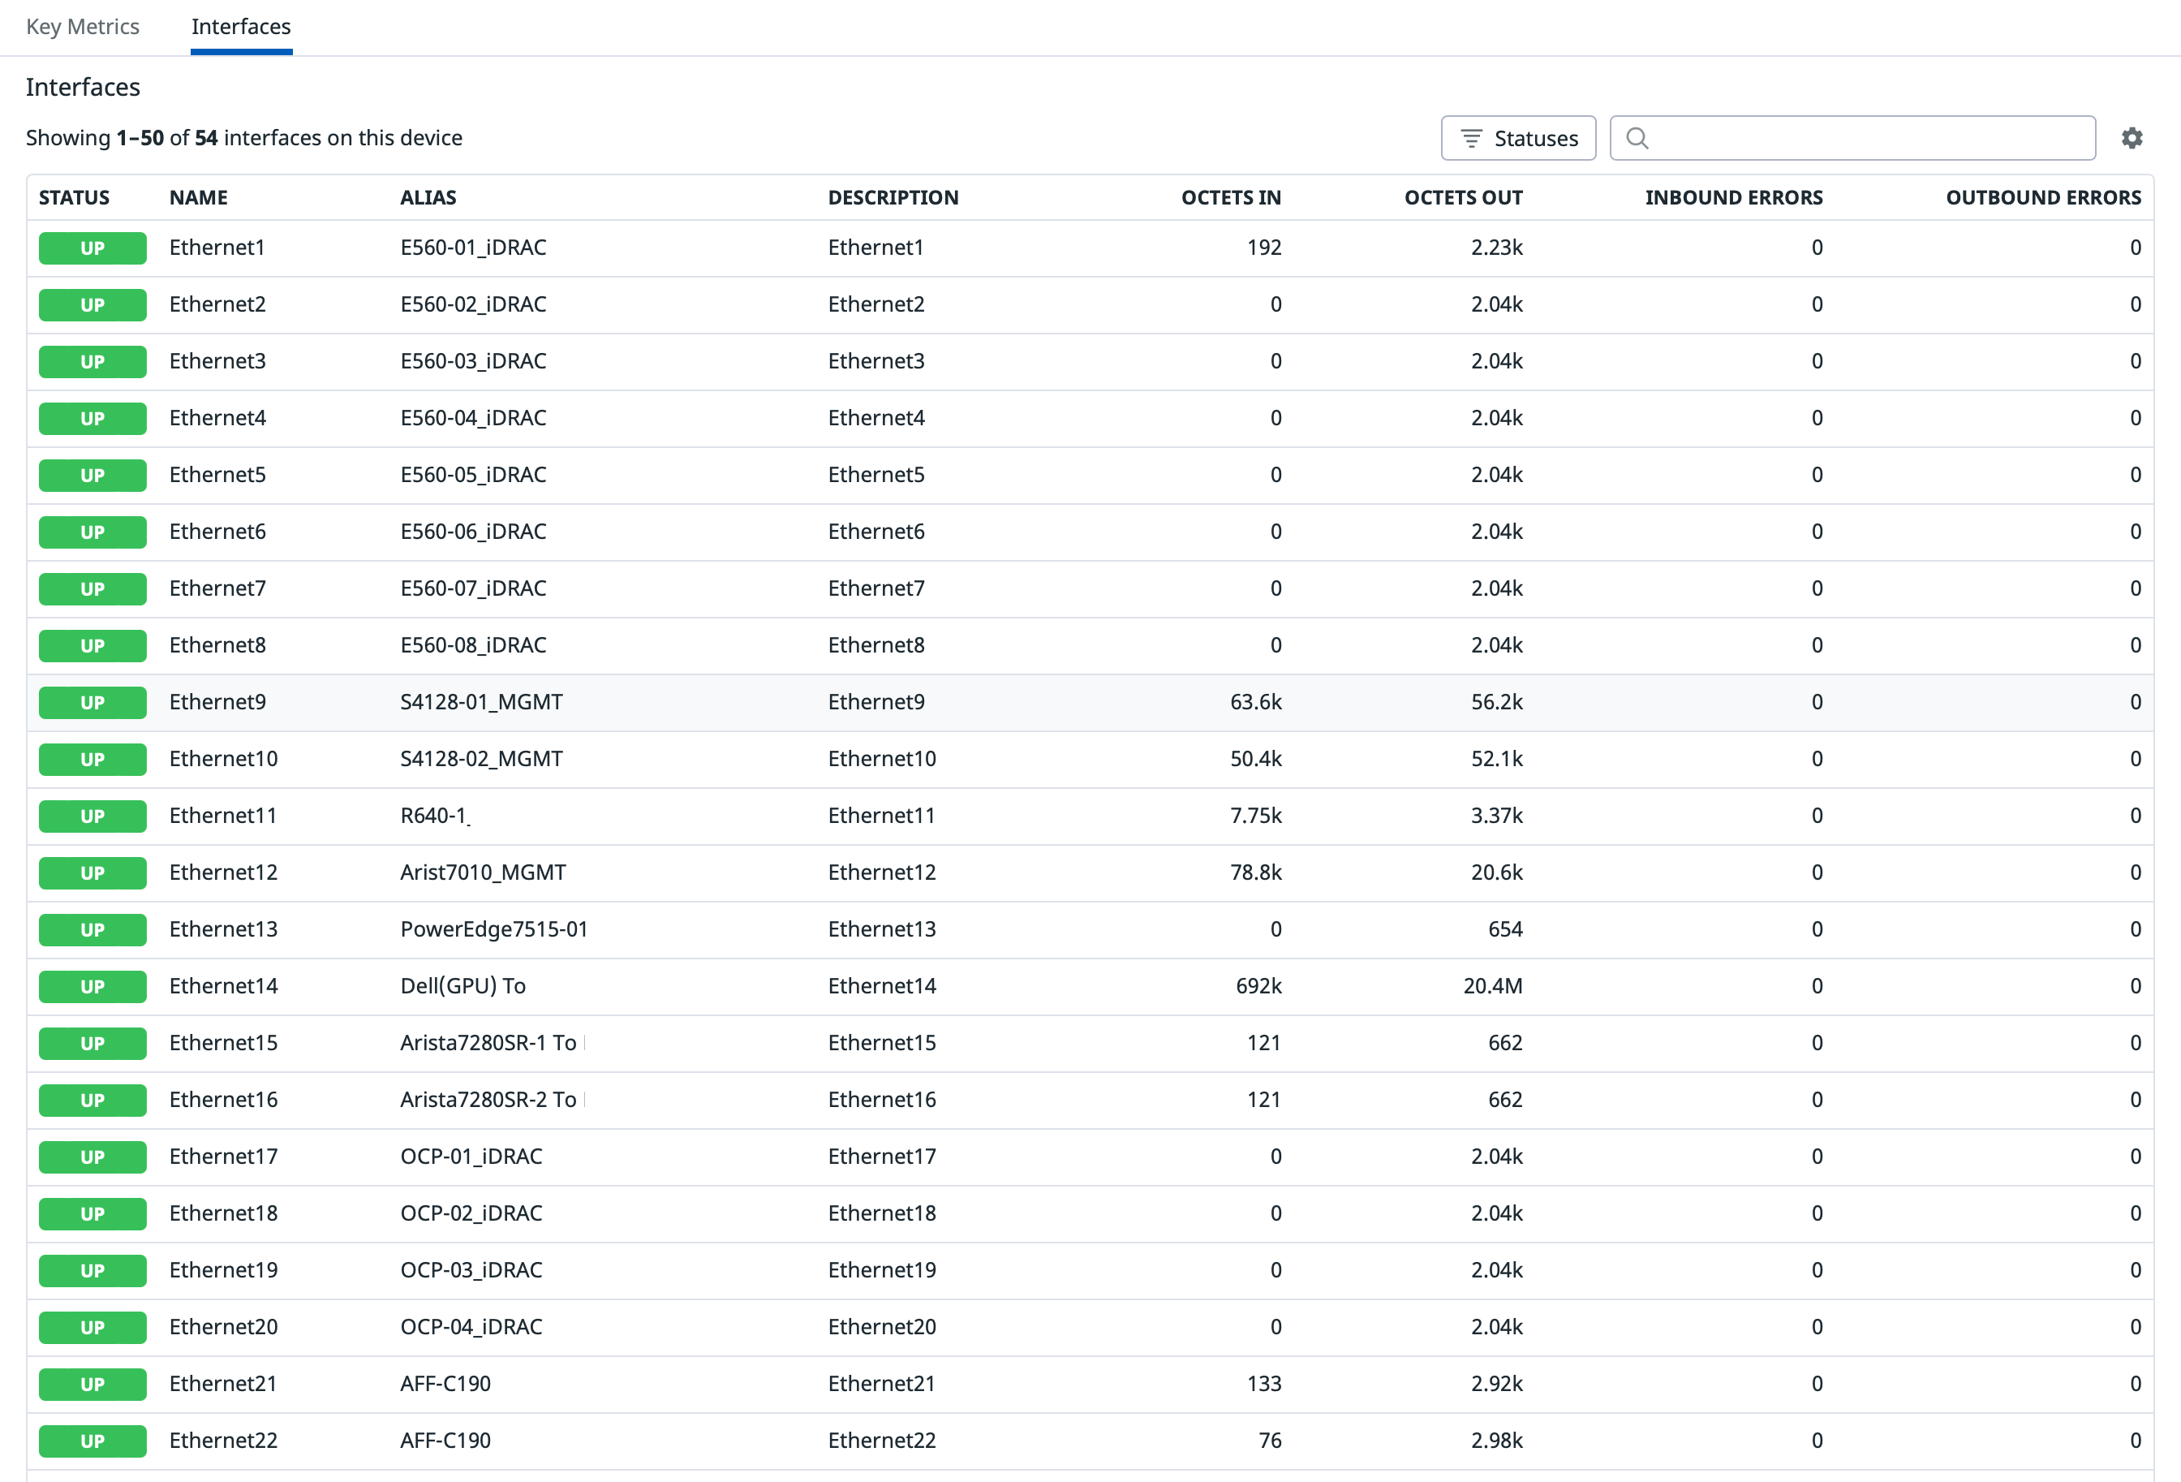Viewport: 2181px width, 1482px height.
Task: Click alias OCP-04_iDRAC
Action: tap(471, 1326)
